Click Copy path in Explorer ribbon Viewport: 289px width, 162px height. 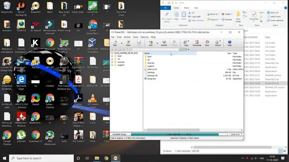point(194,17)
